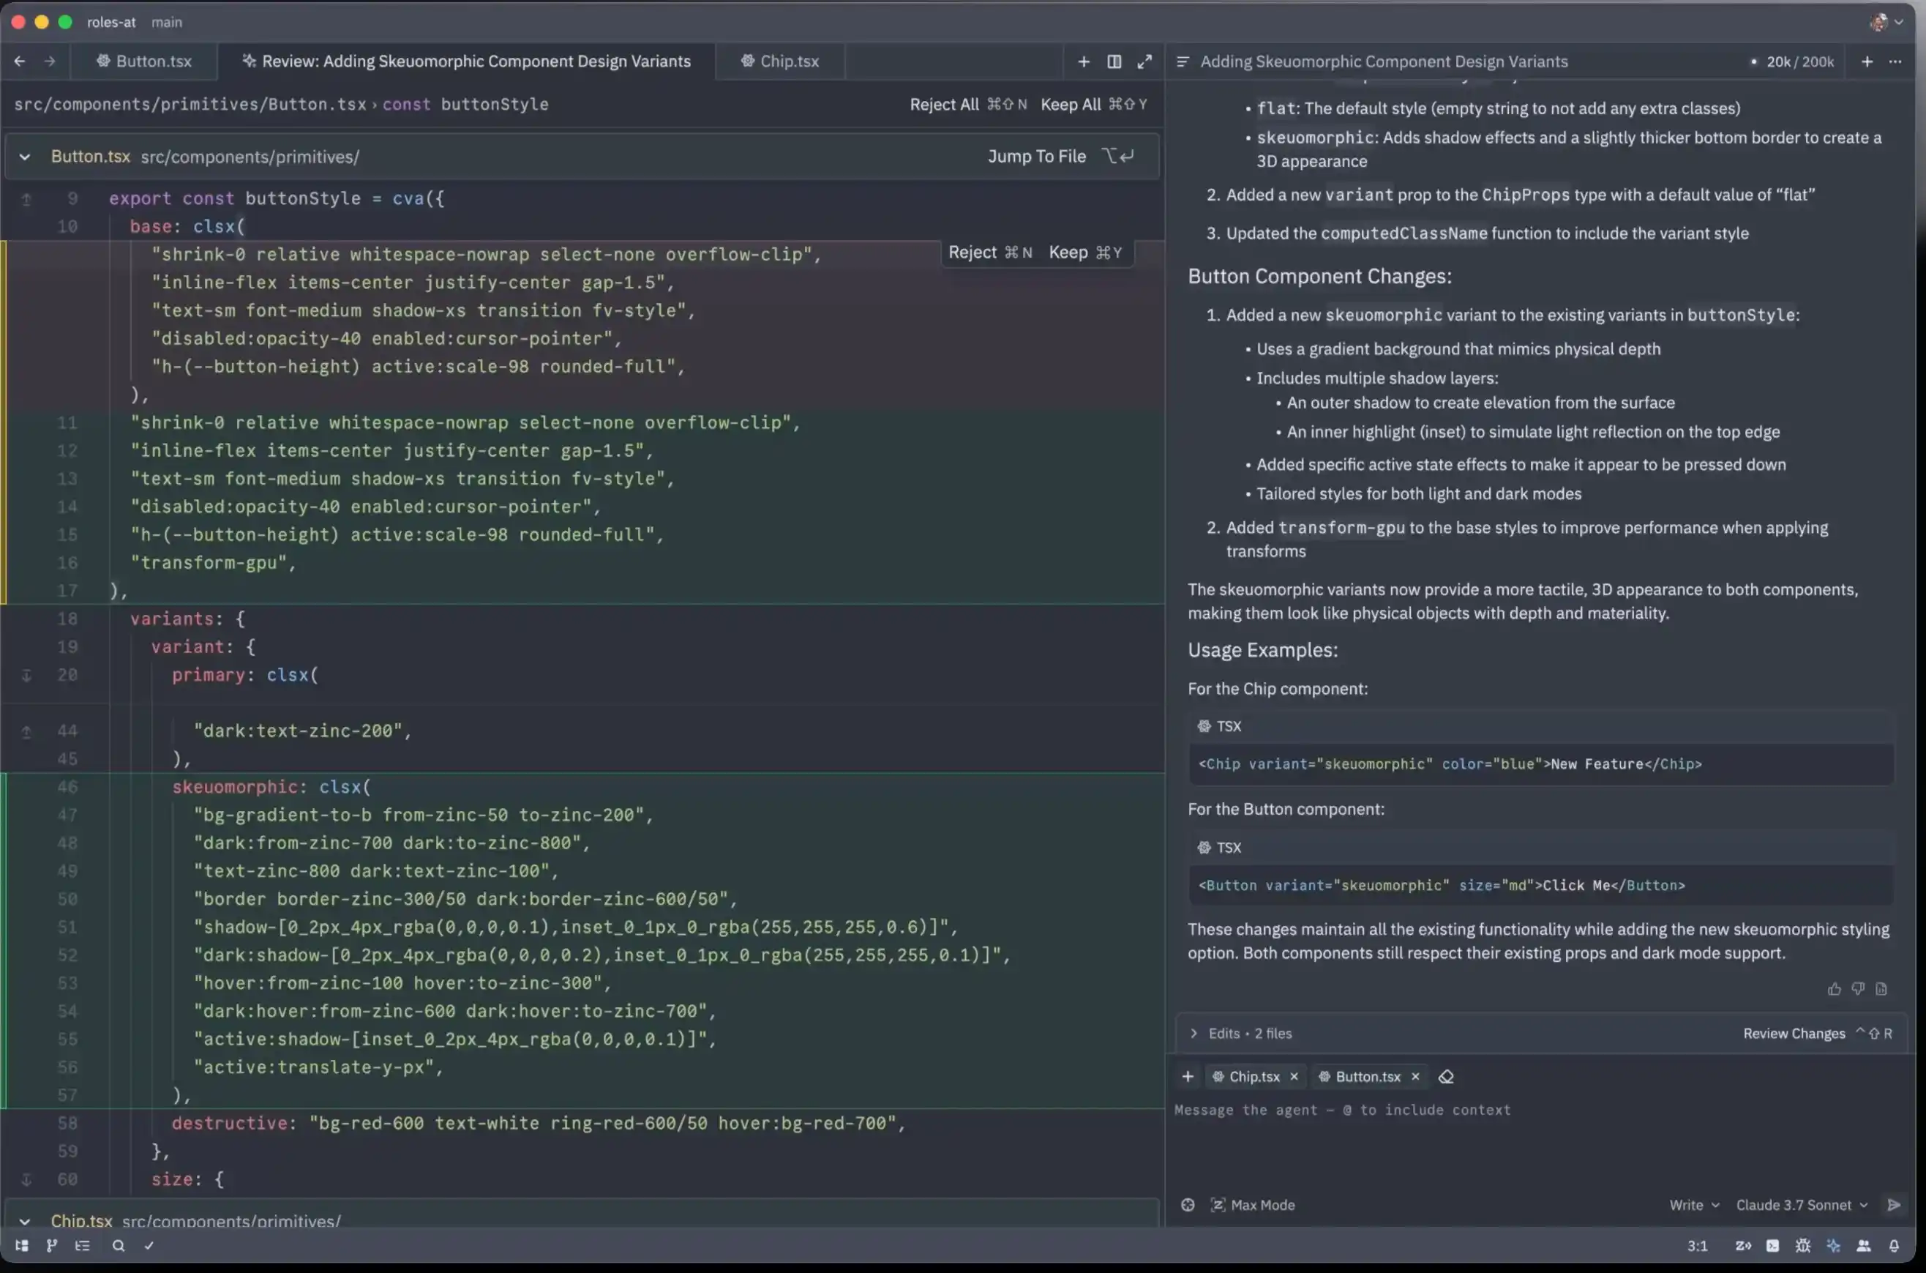Click Keep All changes button
The width and height of the screenshot is (1926, 1273).
tap(1093, 104)
